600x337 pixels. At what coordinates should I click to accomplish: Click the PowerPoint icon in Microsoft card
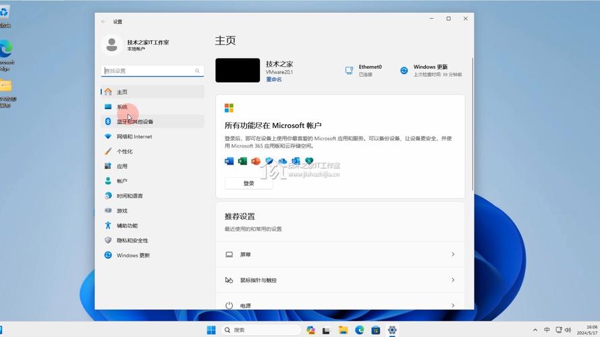click(x=256, y=161)
